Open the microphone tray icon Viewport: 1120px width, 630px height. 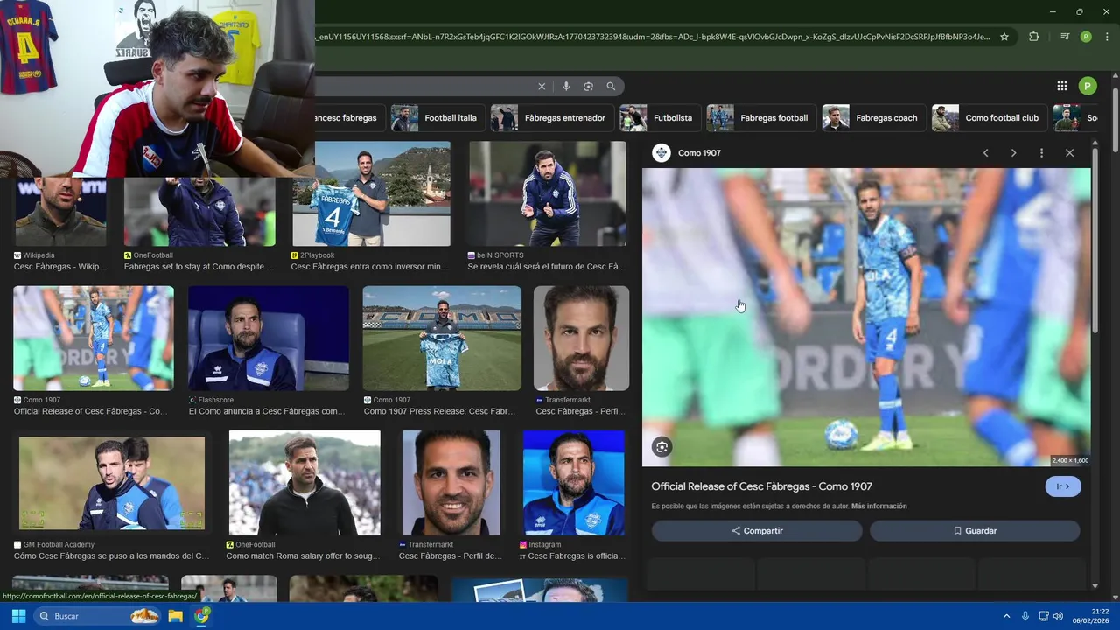1025,616
